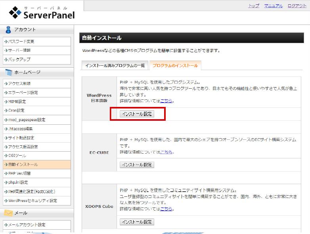Open Cron設定 in the sidebar
310x234 pixels.
[37, 110]
